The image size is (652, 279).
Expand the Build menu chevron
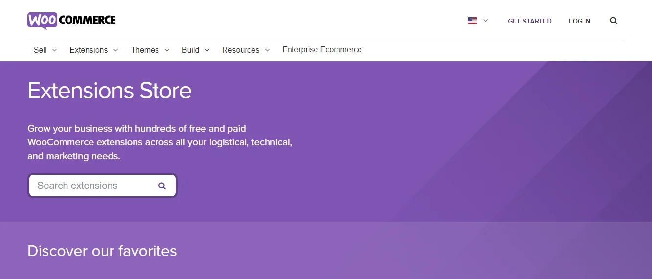(207, 50)
